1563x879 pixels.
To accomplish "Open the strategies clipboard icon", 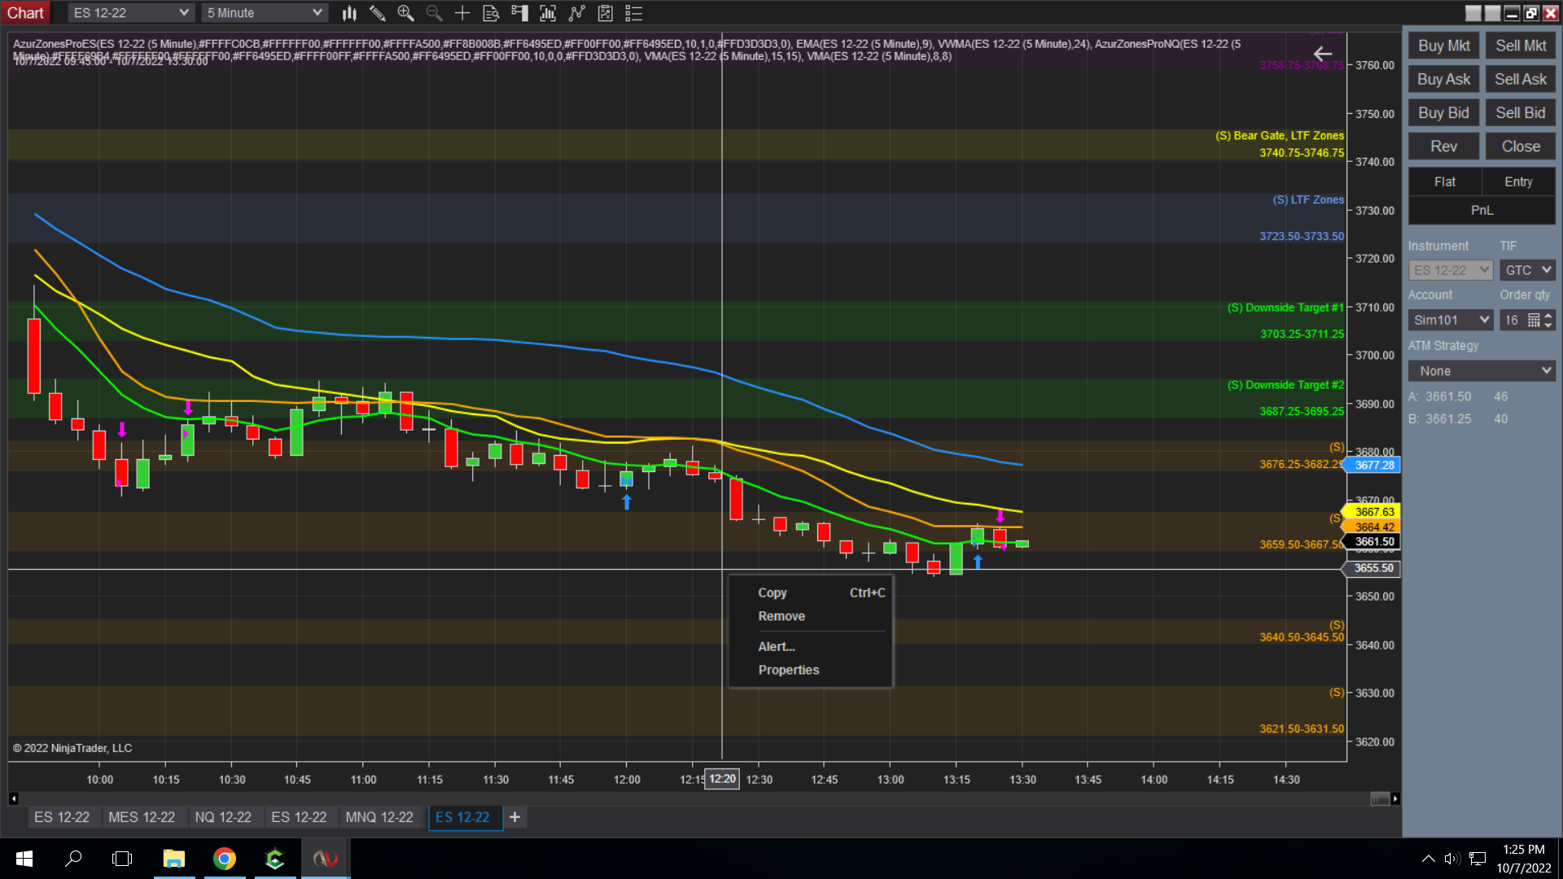I will point(605,13).
